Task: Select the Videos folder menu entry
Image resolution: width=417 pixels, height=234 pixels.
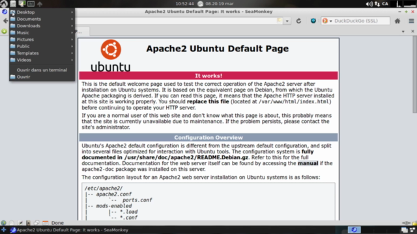Action: click(x=42, y=60)
